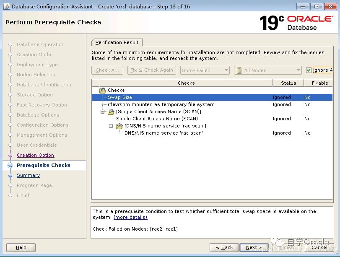Collapse the [DNS/NIS name service 'rac-scan'] node
340x257 pixels.
click(111, 126)
